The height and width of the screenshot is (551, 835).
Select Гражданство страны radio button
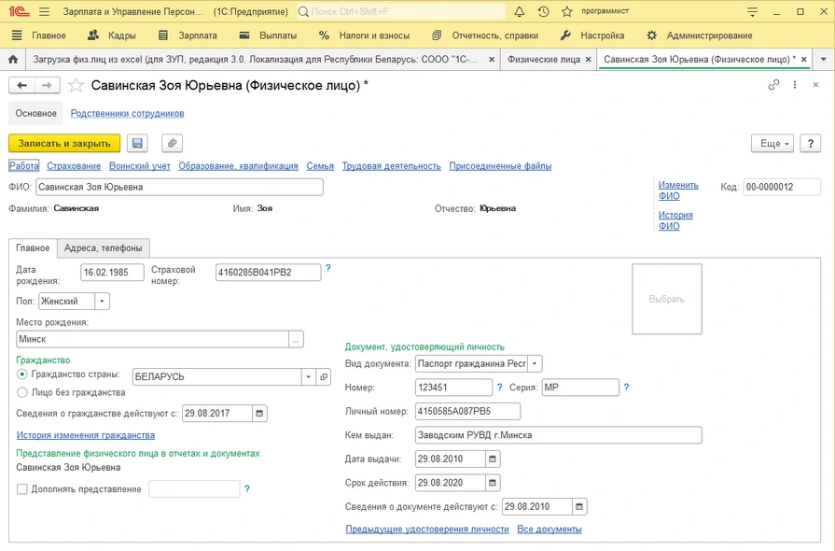point(22,374)
